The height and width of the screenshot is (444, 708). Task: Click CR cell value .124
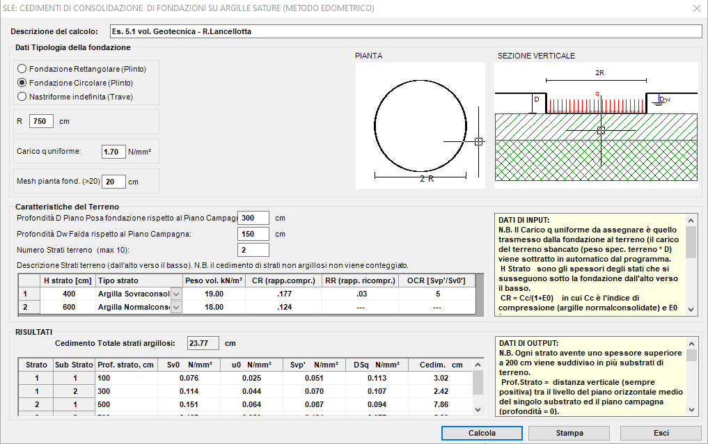pos(284,308)
